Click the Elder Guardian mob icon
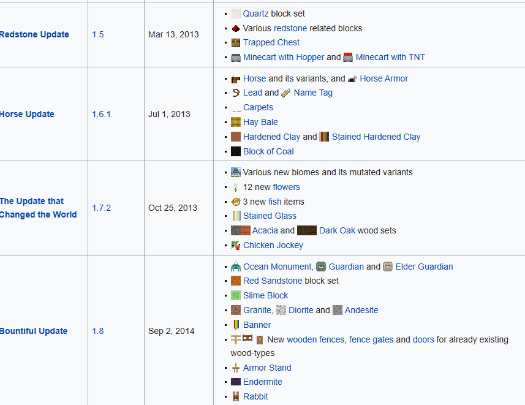The width and height of the screenshot is (525, 405). coord(388,267)
